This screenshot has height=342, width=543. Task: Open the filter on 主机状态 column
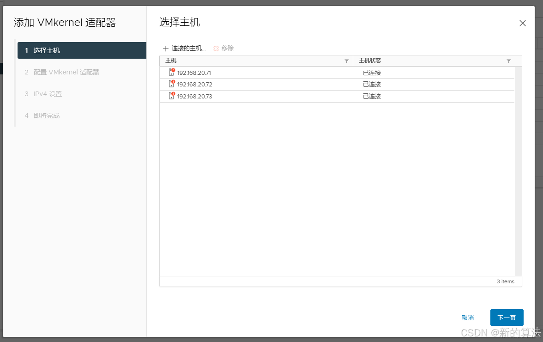[x=509, y=61]
